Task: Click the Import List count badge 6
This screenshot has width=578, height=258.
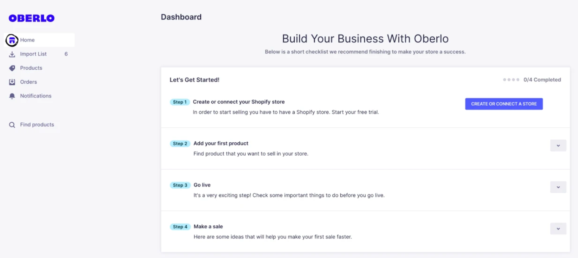Action: point(66,54)
